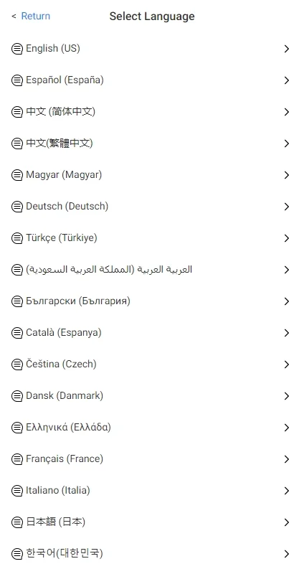Select the Български (България) language entry

152,301
